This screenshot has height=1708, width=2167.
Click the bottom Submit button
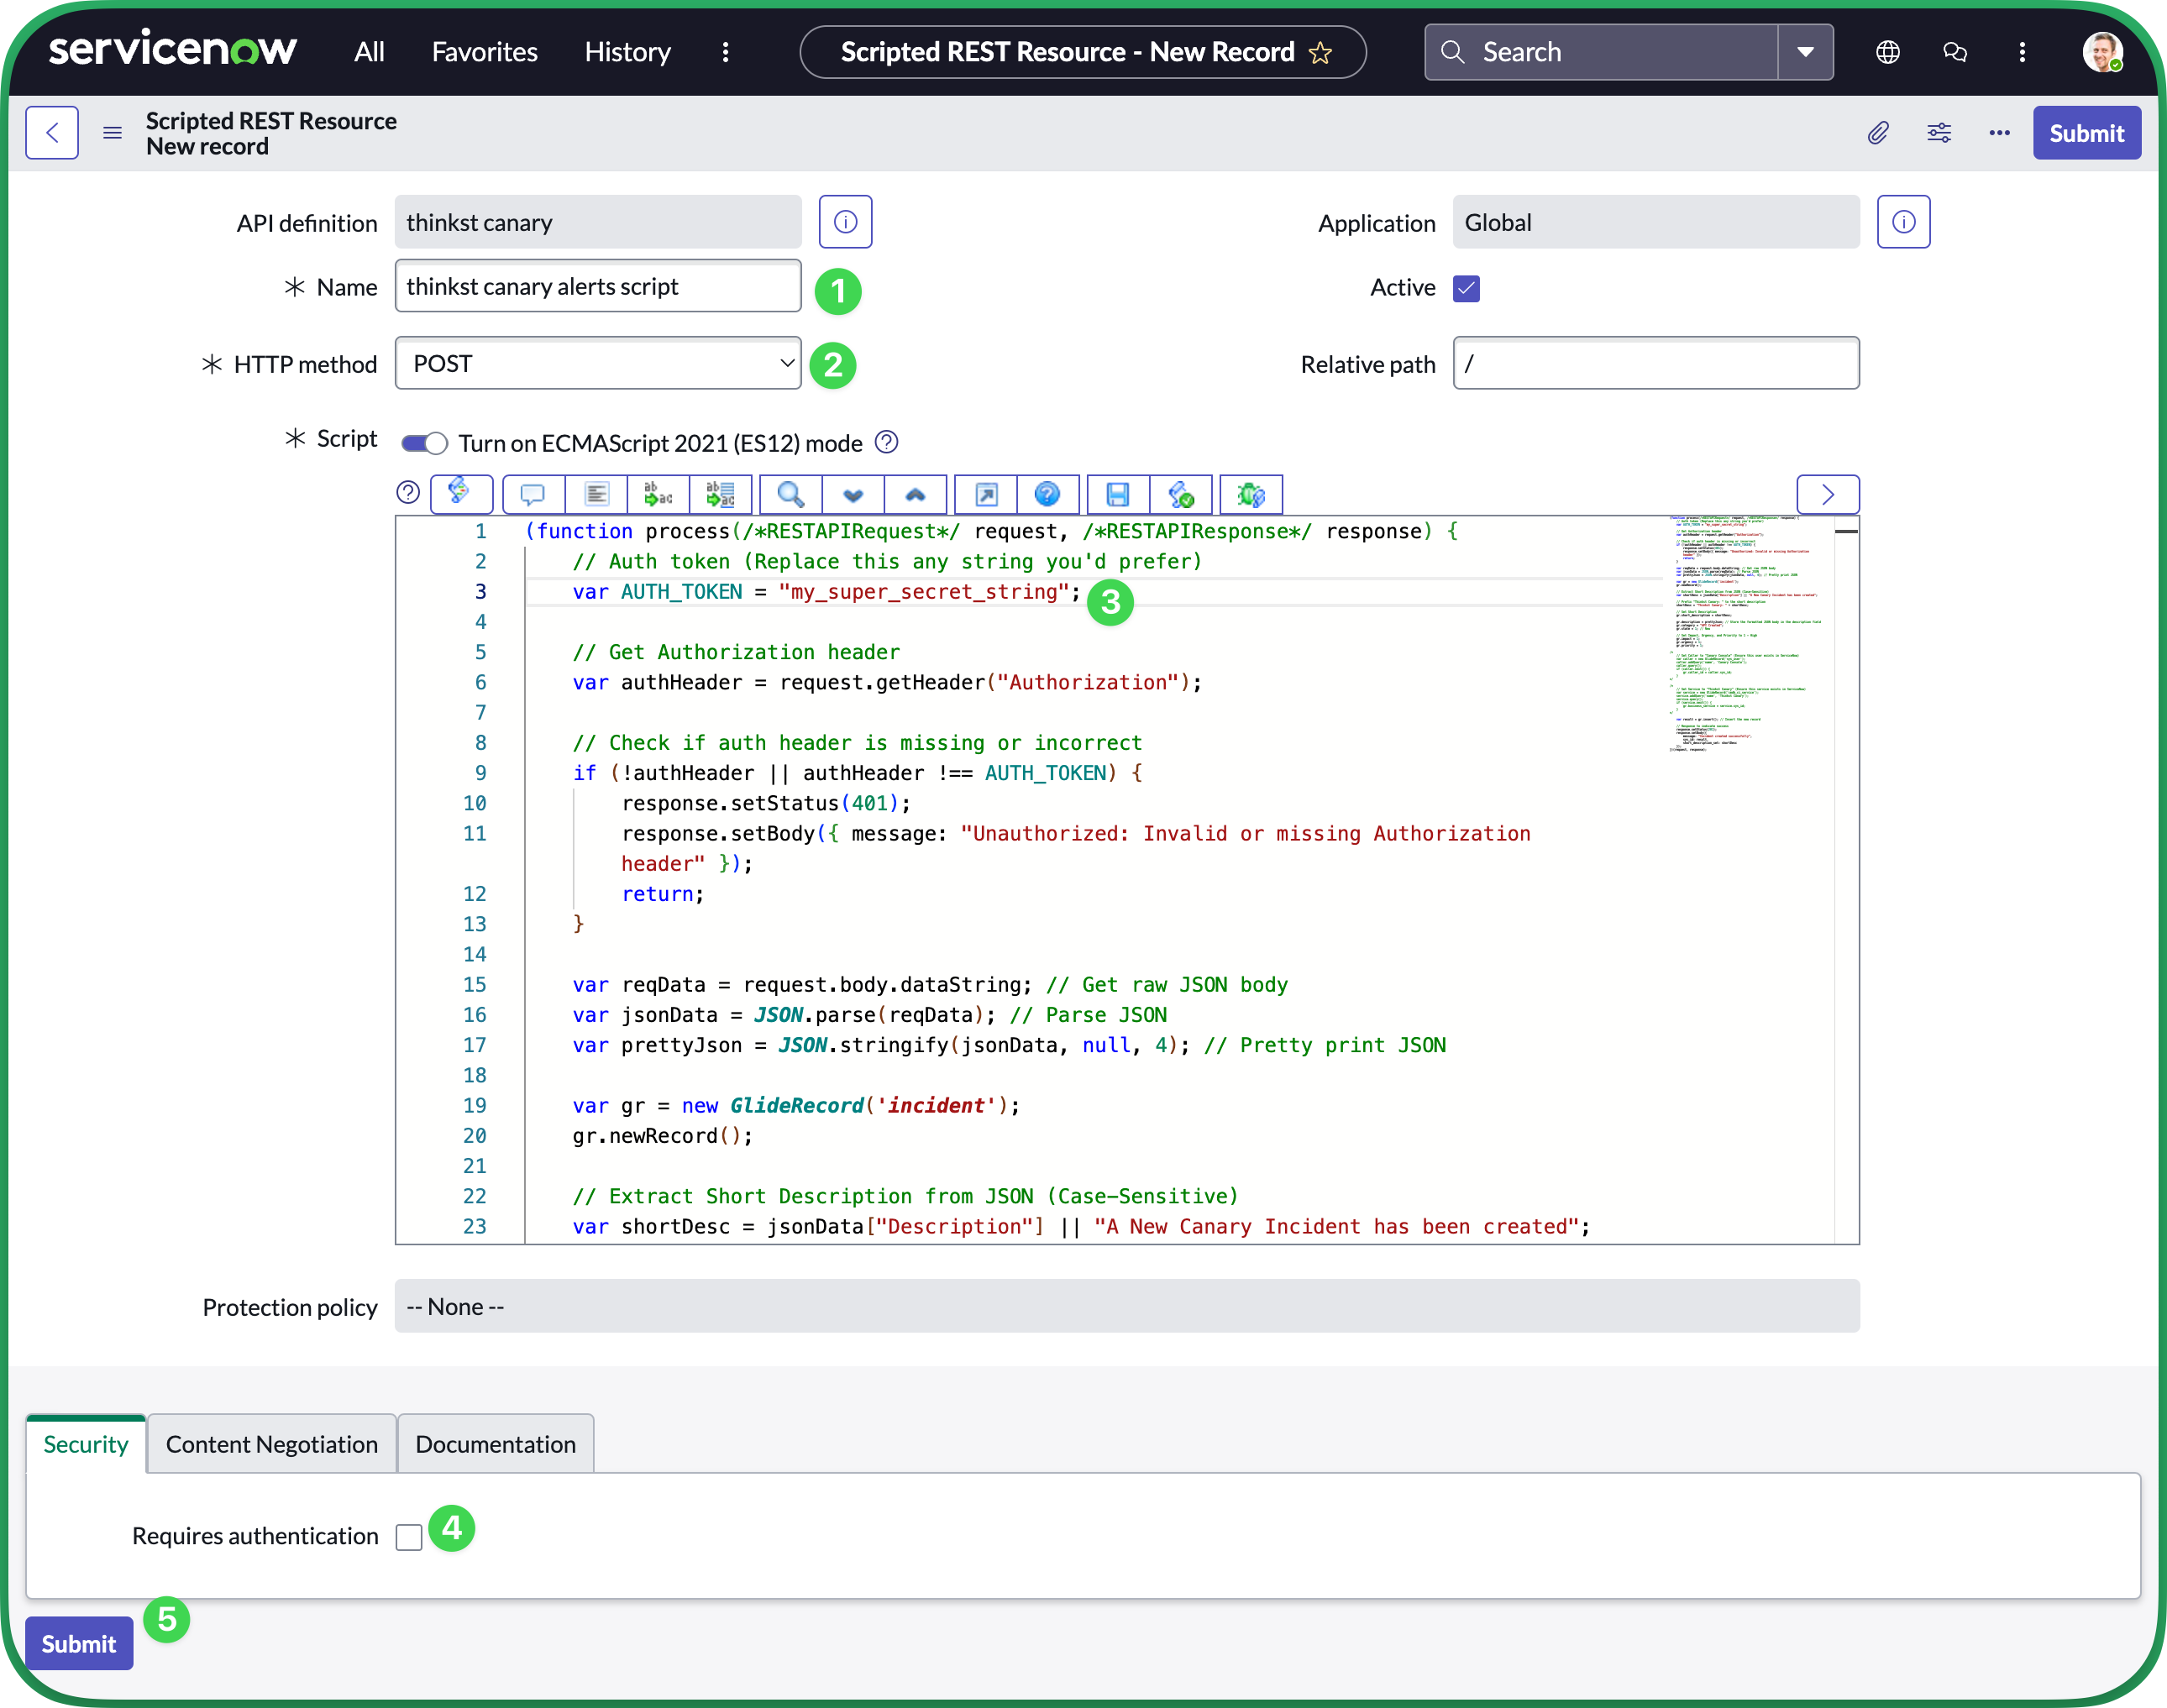point(79,1643)
